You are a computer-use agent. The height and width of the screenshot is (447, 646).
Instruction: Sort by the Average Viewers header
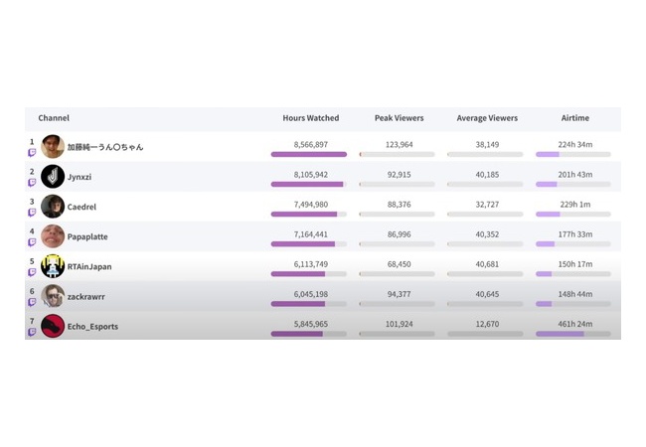coord(487,118)
